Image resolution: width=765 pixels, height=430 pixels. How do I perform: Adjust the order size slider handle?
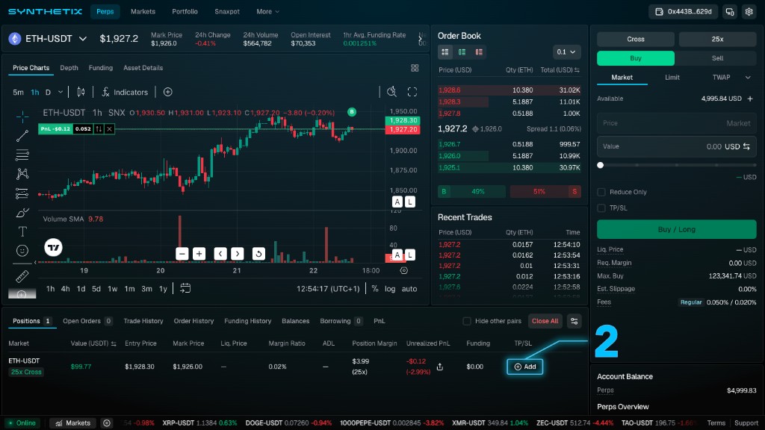(x=601, y=165)
